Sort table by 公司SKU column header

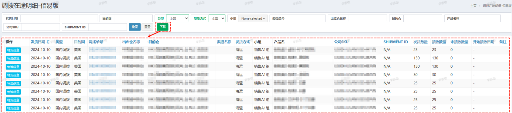click(341, 42)
